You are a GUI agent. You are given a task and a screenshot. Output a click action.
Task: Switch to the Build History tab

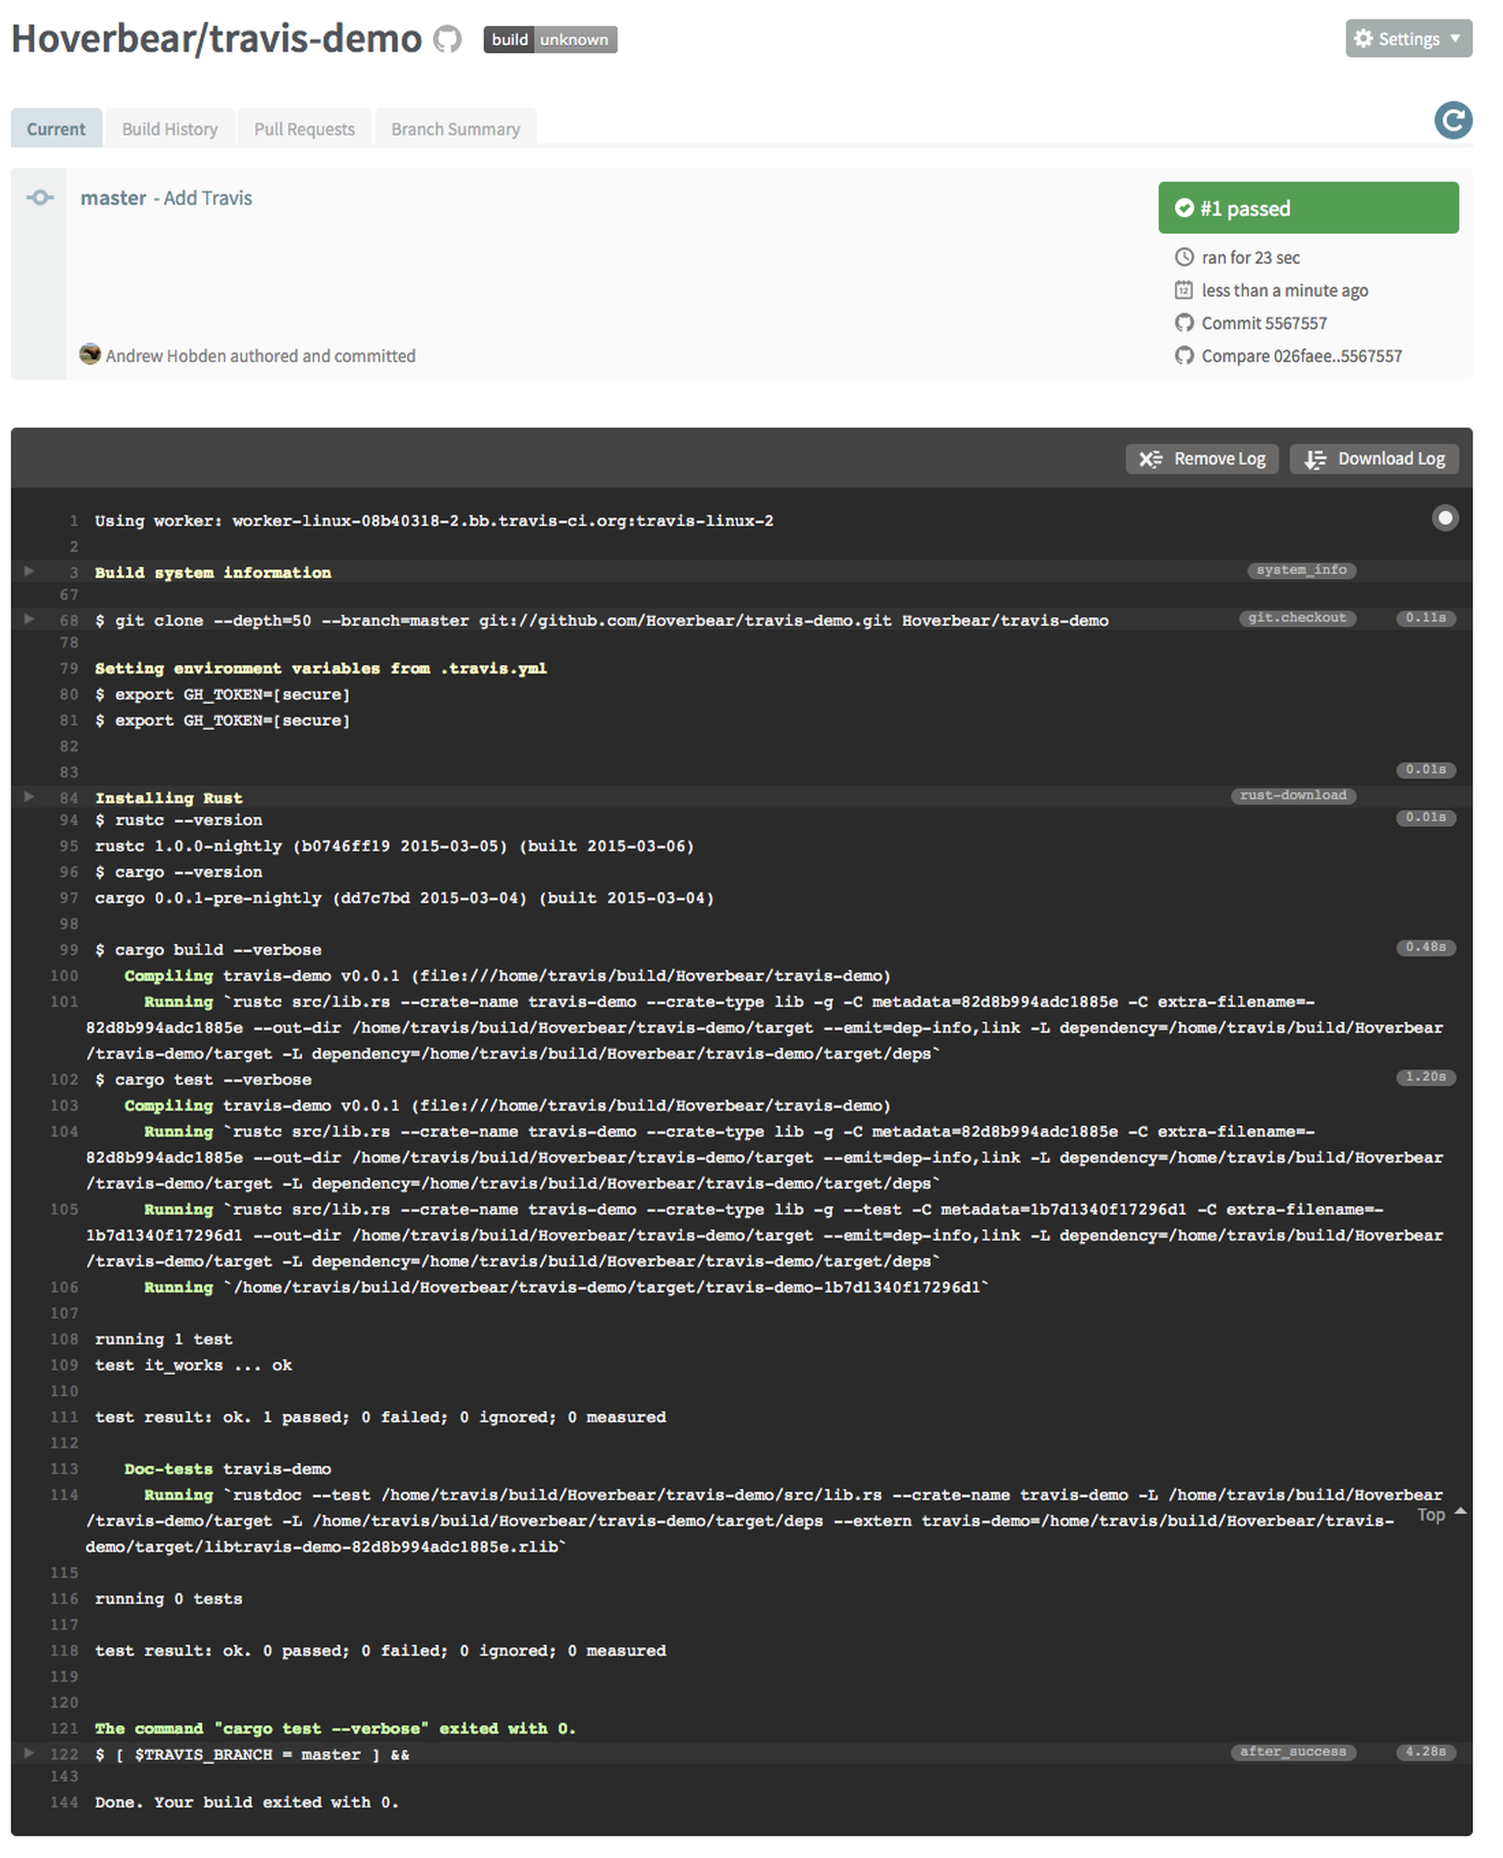coord(170,129)
